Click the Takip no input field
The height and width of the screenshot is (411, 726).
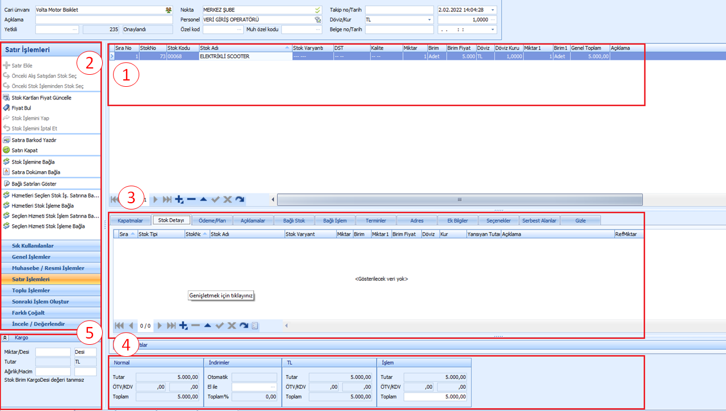[x=400, y=10]
